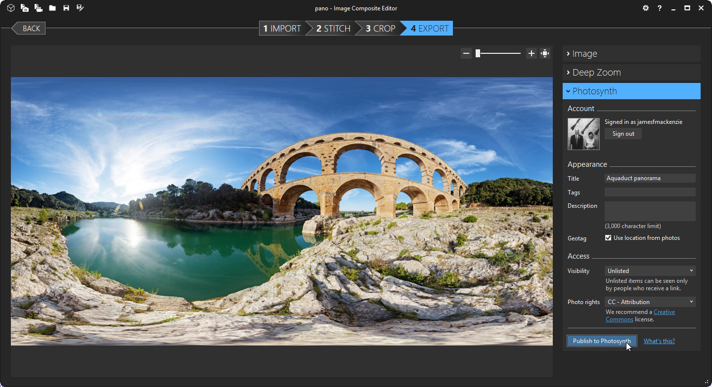
Task: Open the application settings gear
Action: 645,8
